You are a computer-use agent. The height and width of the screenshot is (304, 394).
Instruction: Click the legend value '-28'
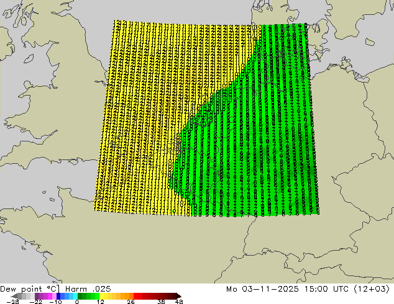(13, 302)
